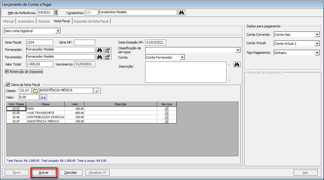Add item with double down arrows icon
Screen dimensions: 324x180
point(43,97)
